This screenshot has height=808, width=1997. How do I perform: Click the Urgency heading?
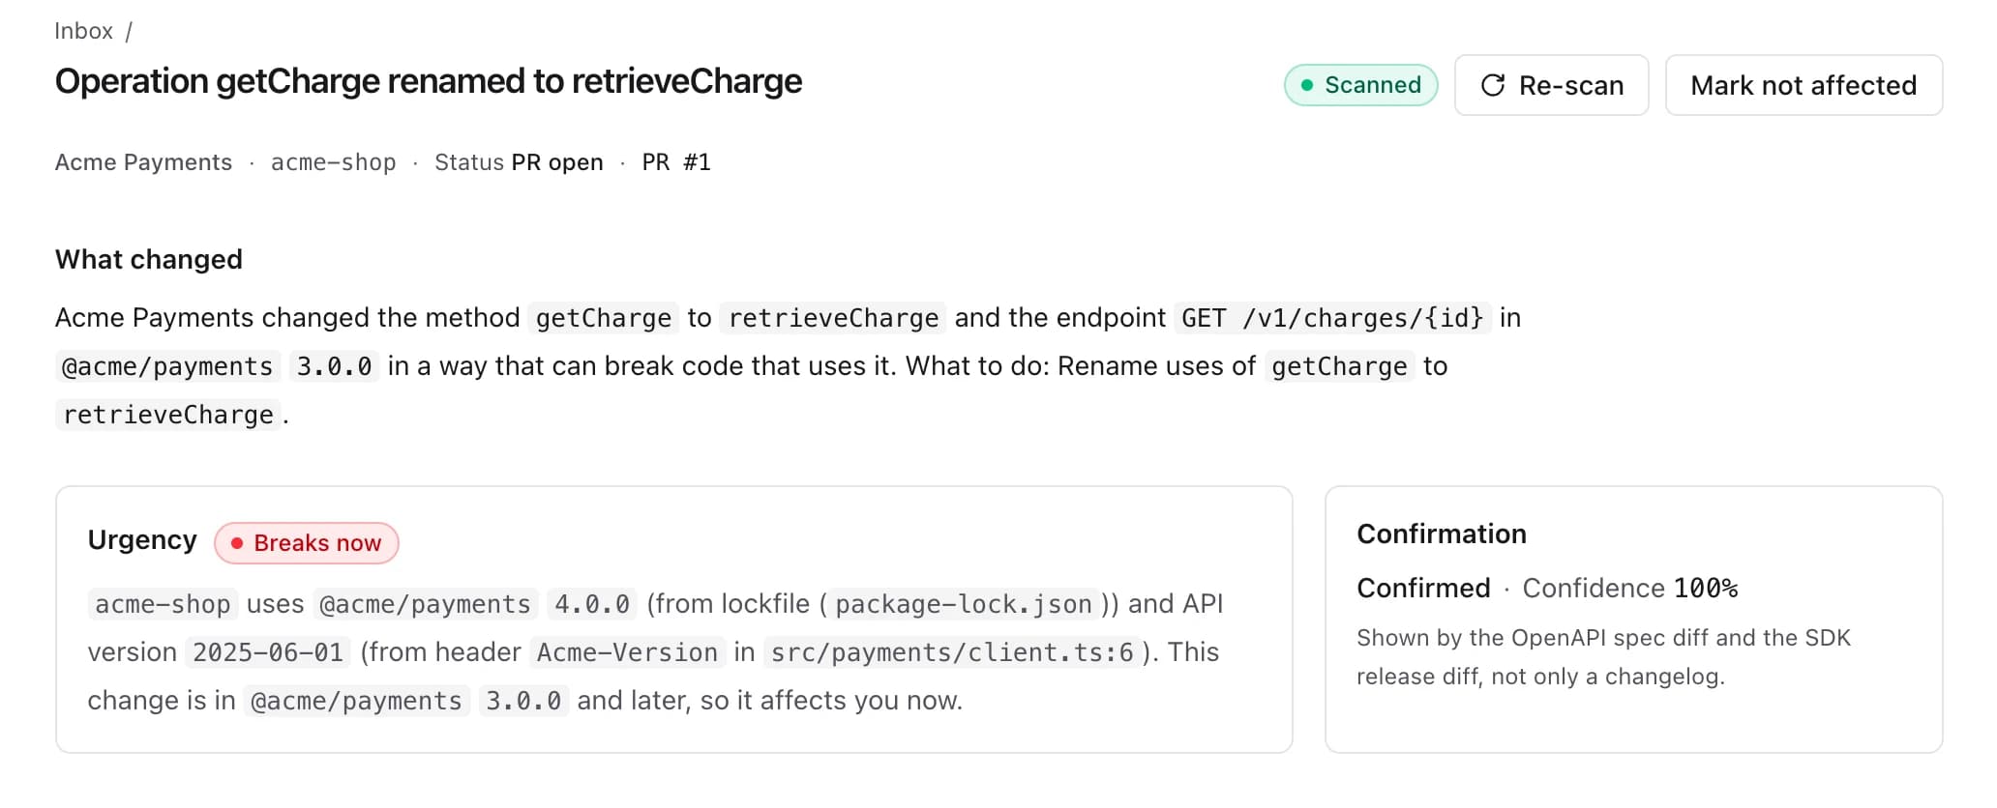[x=142, y=539]
